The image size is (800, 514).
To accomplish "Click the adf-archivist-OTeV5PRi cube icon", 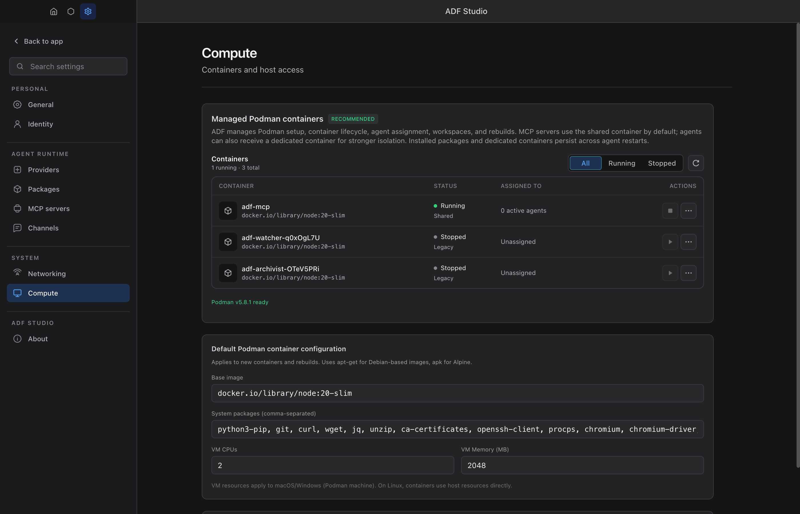I will coord(228,273).
